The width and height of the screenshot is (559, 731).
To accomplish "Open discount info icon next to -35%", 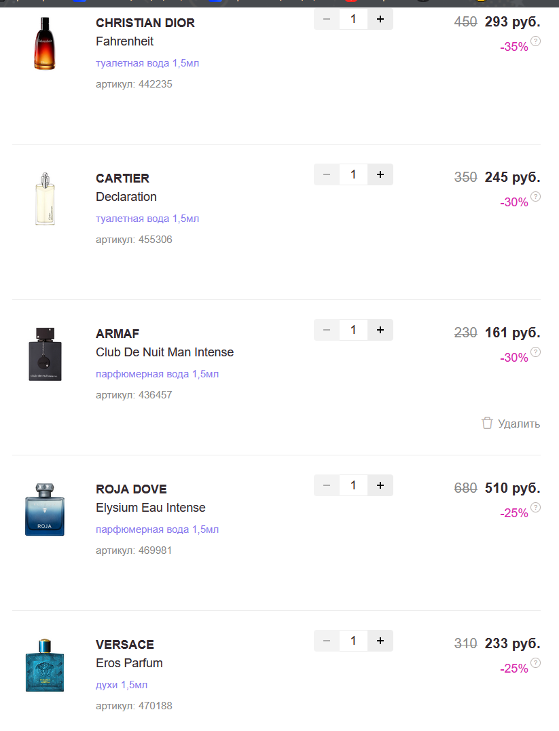I will 535,41.
